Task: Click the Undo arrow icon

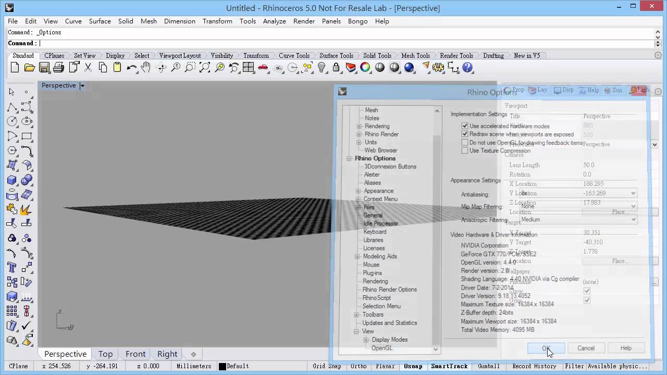Action: (x=132, y=67)
